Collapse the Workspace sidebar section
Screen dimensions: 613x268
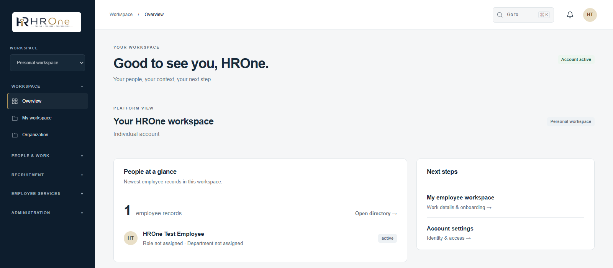[x=48, y=87]
